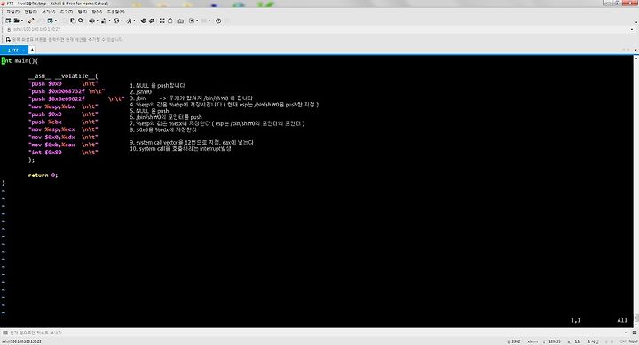Open the File menu (파일)
This screenshot has height=345, width=639.
click(13, 12)
